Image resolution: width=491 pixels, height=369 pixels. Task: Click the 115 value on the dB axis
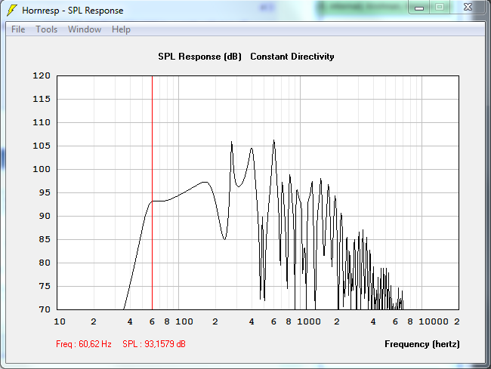(42, 99)
